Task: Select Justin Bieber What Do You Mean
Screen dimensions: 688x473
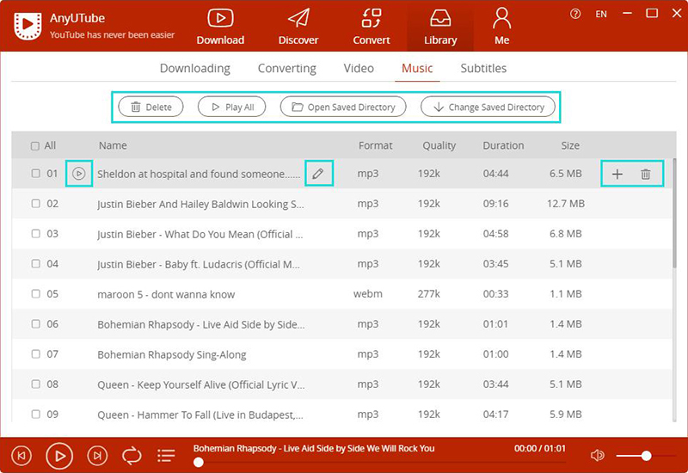Action: click(x=200, y=234)
